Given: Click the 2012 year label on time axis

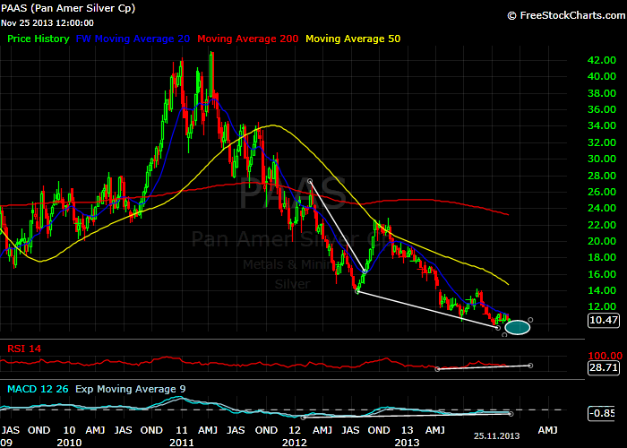Looking at the screenshot, I should 295,443.
